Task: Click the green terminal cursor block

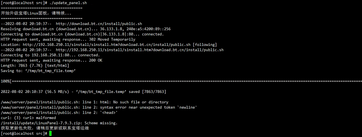Action: 50,133
